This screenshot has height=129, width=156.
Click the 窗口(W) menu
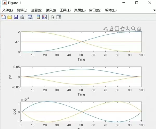click(x=95, y=10)
